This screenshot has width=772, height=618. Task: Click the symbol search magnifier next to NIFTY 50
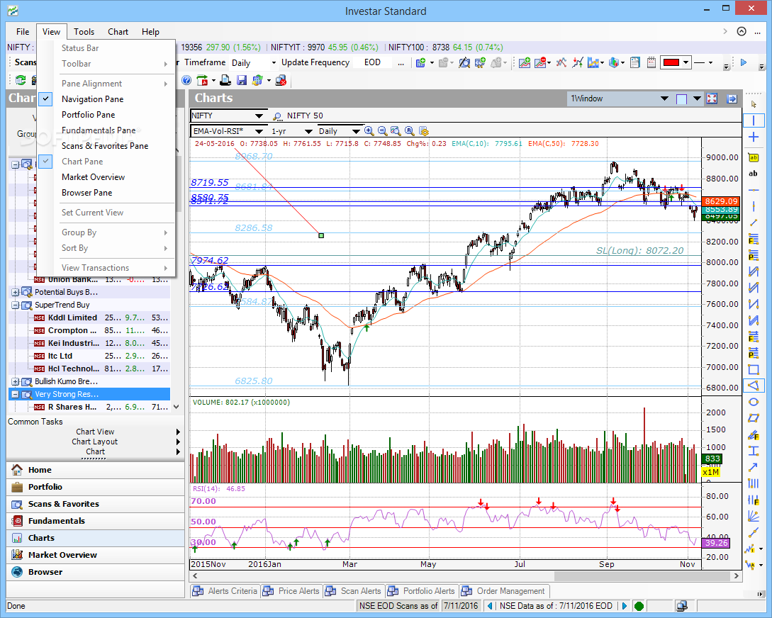(x=278, y=116)
